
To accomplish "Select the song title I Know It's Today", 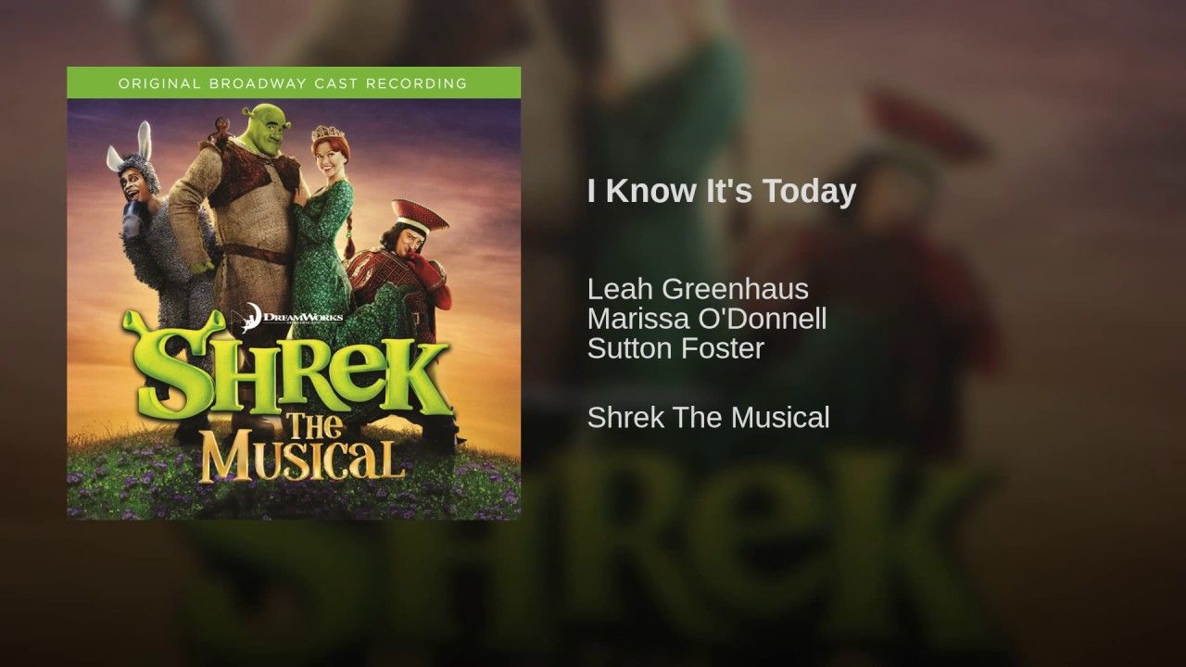I will tap(722, 191).
